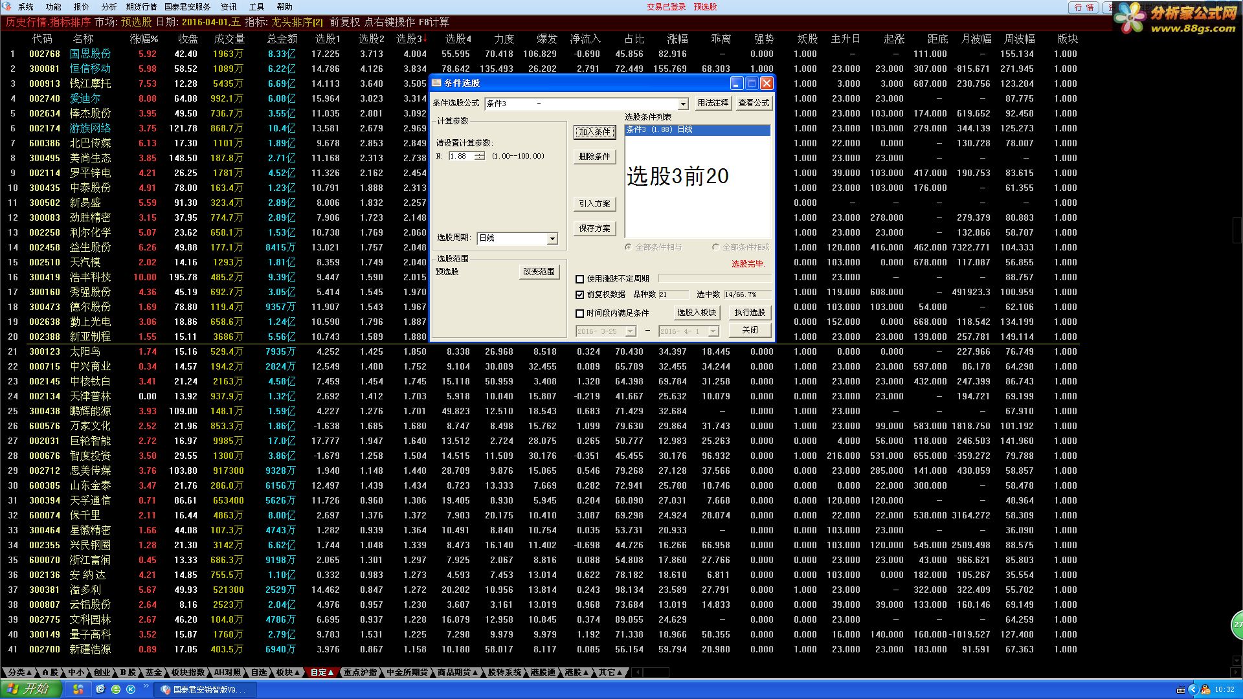Switch to the 中金所期货 bottom tab
Screen dimensions: 1243x699
tap(407, 672)
